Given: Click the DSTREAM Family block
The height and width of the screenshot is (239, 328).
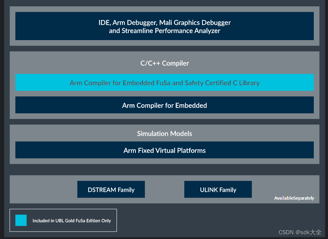Looking at the screenshot, I should point(111,189).
